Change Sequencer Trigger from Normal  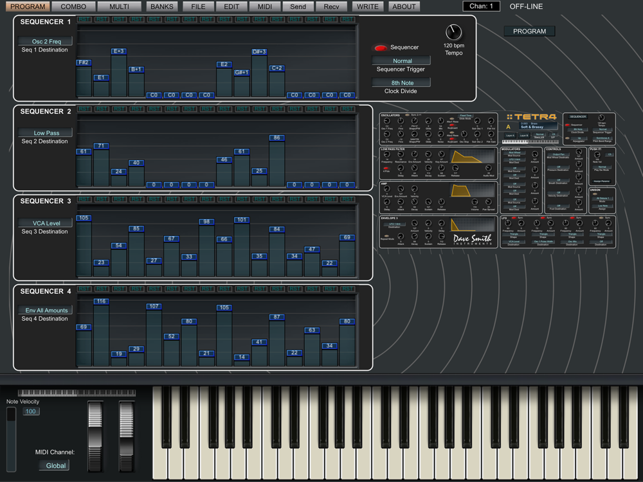[402, 61]
